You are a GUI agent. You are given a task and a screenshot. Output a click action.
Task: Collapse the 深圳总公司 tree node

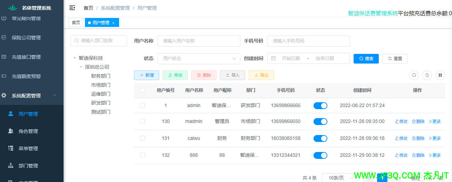pos(81,67)
